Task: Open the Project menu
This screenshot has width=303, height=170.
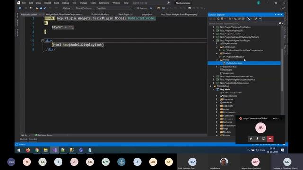Action: pos(47,3)
